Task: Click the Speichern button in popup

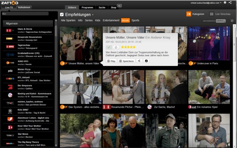Action: coord(127,61)
